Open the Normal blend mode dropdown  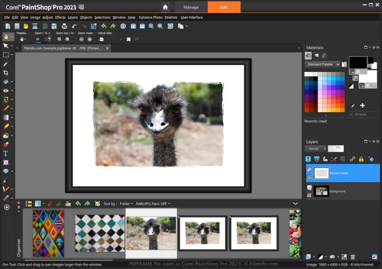click(316, 149)
